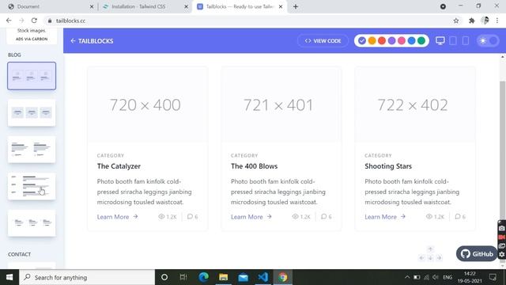Bookmark this page with star icon
The image size is (506, 285).
tap(456, 21)
